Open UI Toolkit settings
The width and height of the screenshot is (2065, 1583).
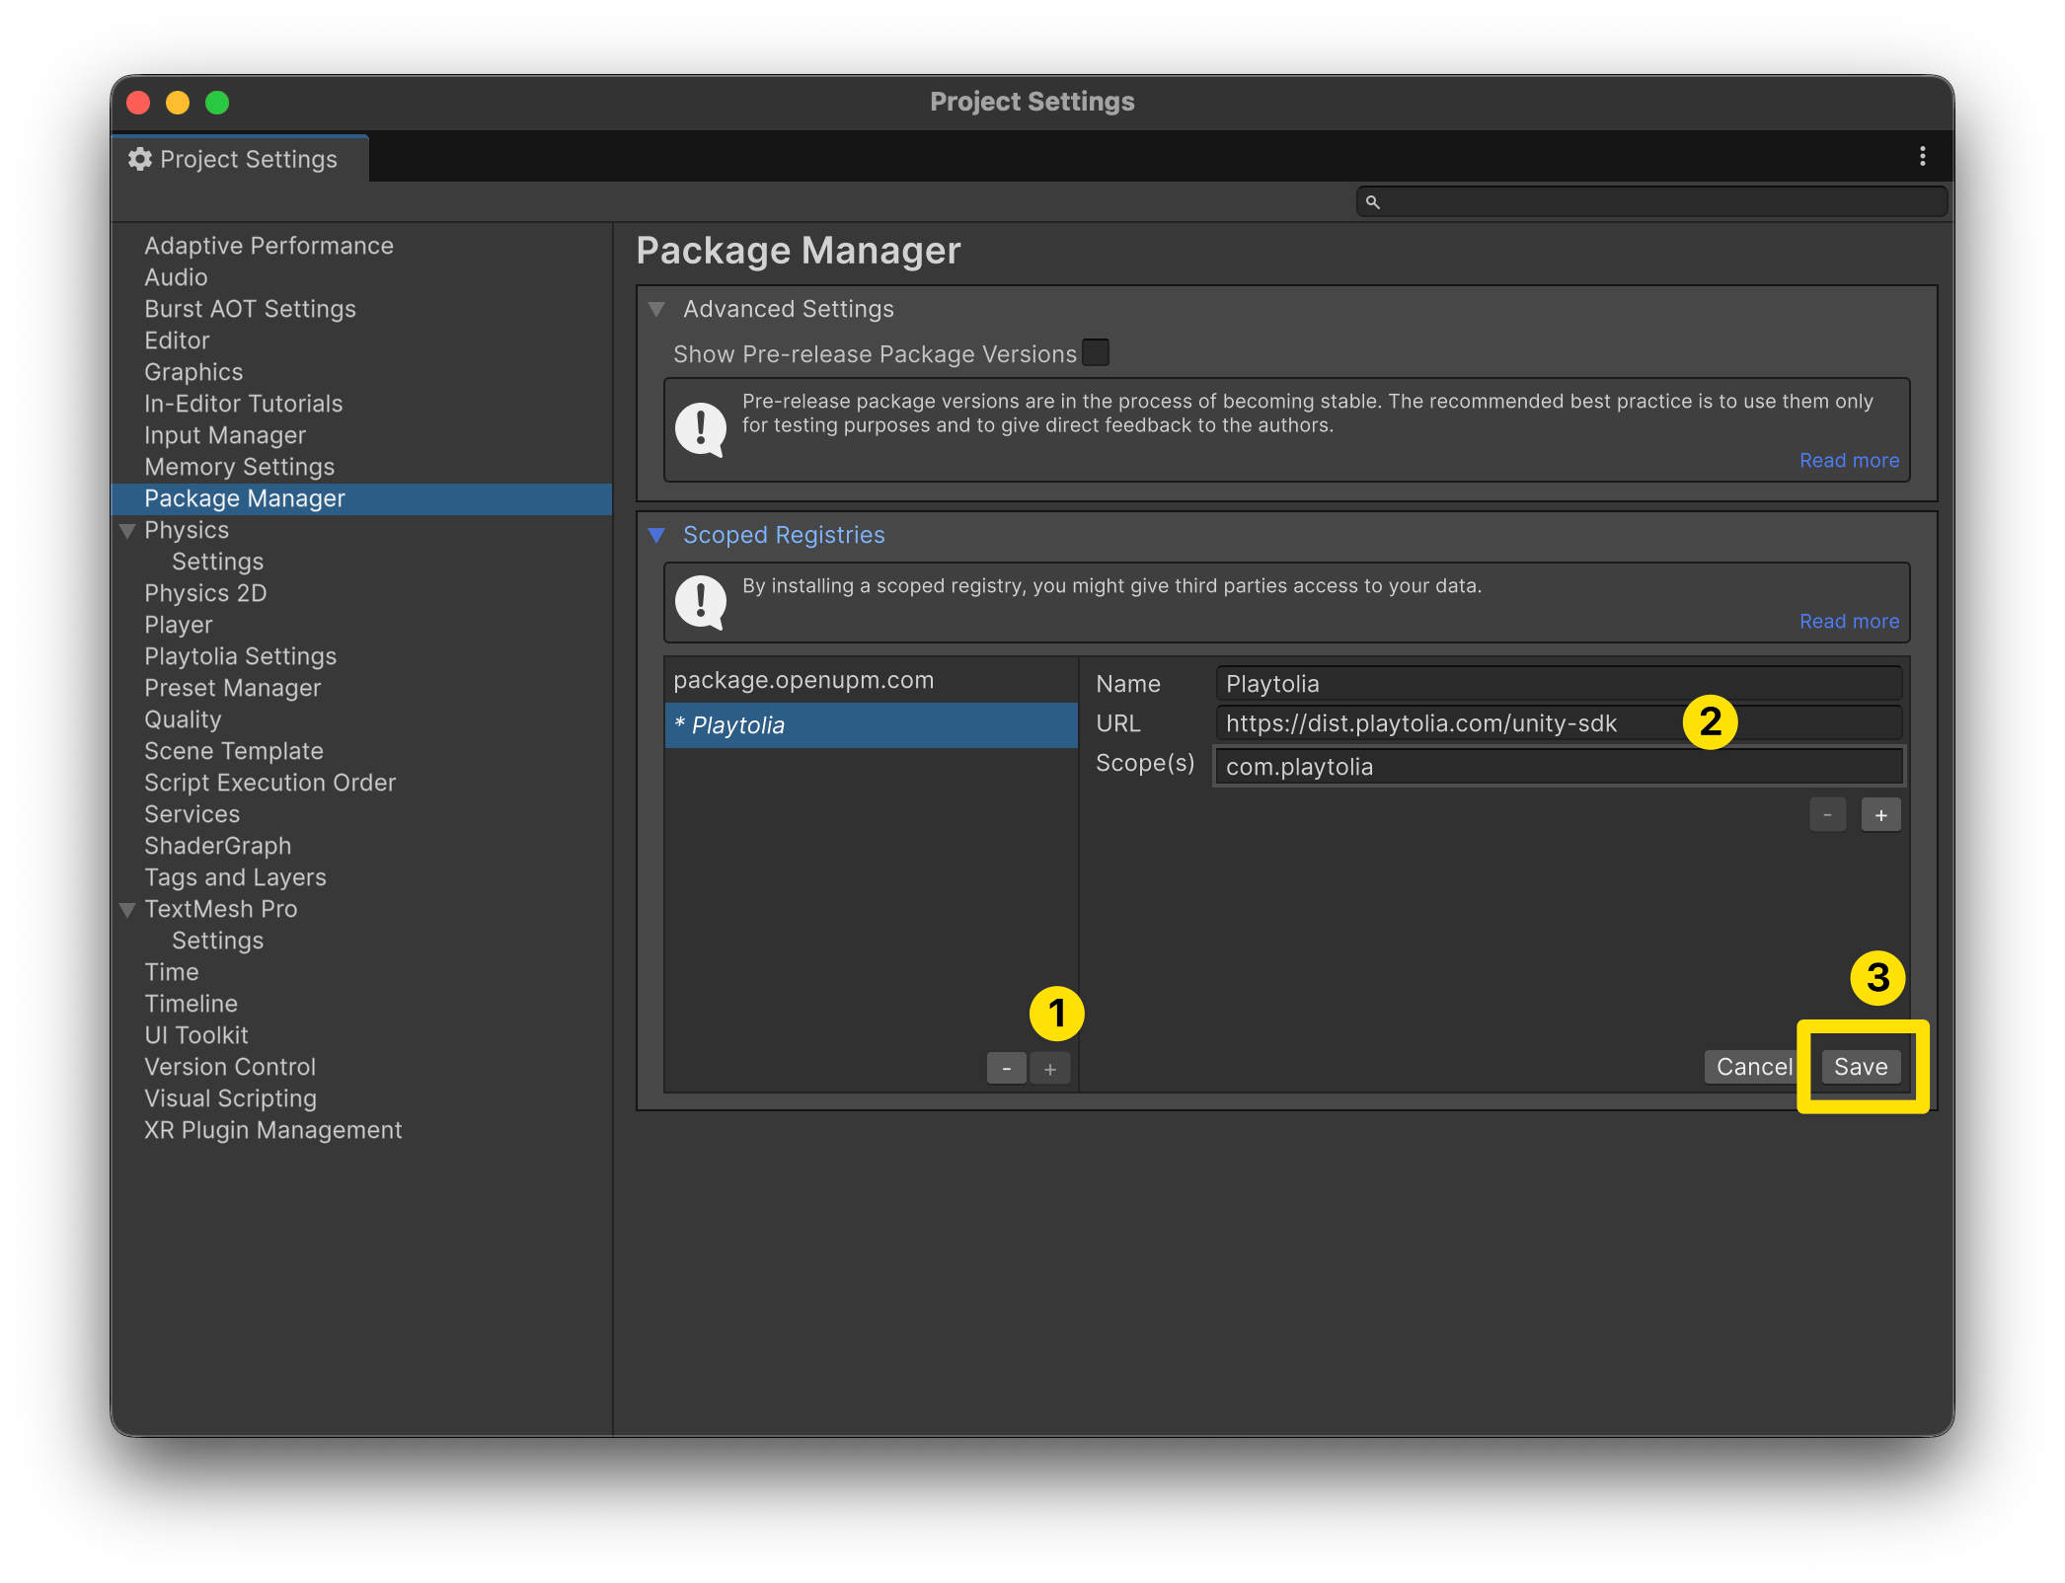(x=195, y=1035)
